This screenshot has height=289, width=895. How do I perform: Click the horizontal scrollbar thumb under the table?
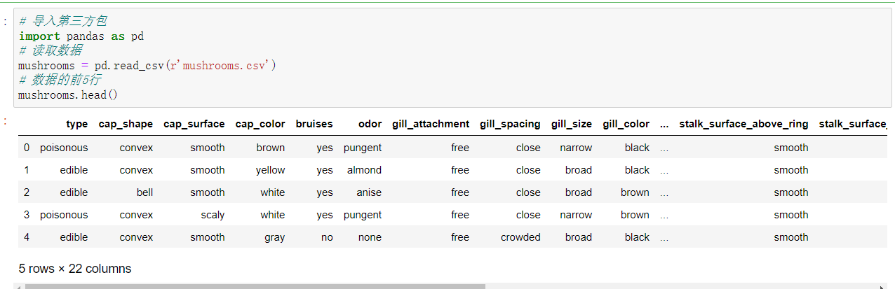[253, 286]
